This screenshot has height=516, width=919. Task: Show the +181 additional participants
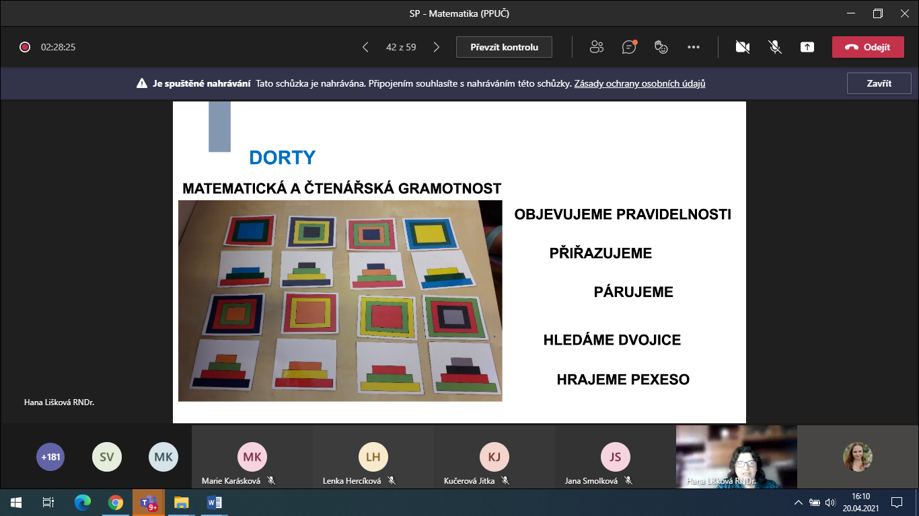(50, 458)
